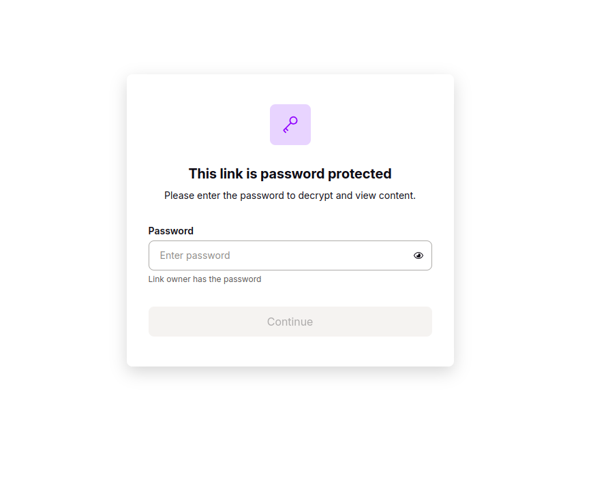Click the 'Please enter the password' description text
The image size is (593, 498).
point(290,196)
